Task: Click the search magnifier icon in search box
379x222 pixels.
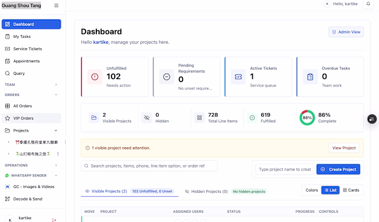Action: pyautogui.click(x=86, y=166)
